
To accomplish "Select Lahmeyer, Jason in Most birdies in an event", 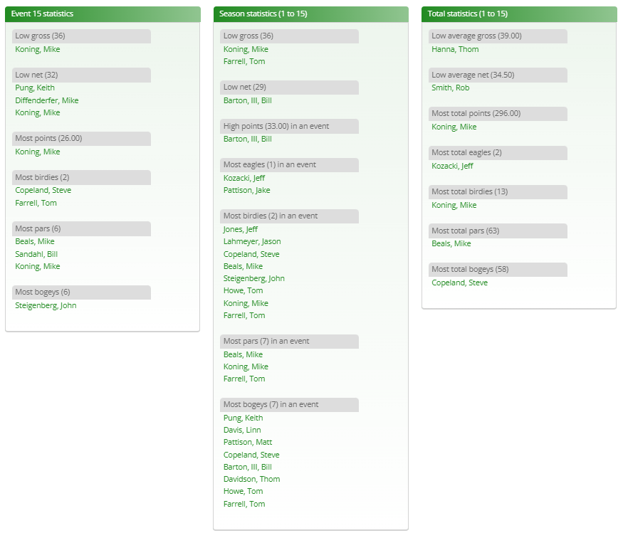I will (x=252, y=241).
